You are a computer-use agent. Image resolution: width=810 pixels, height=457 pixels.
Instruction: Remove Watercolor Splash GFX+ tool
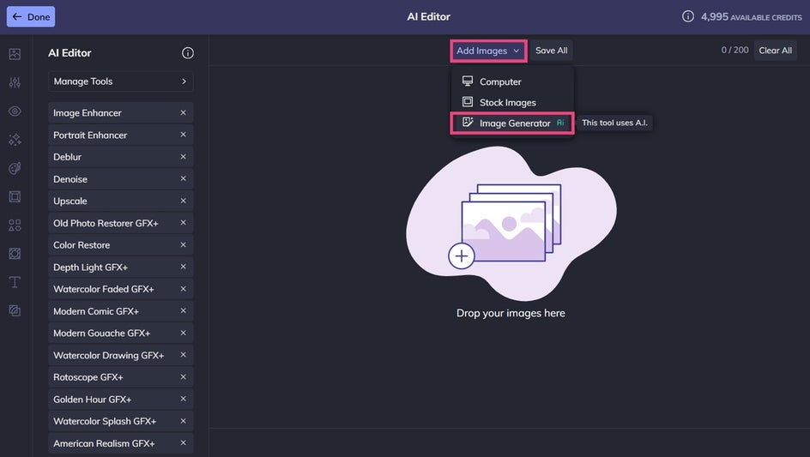pyautogui.click(x=183, y=421)
